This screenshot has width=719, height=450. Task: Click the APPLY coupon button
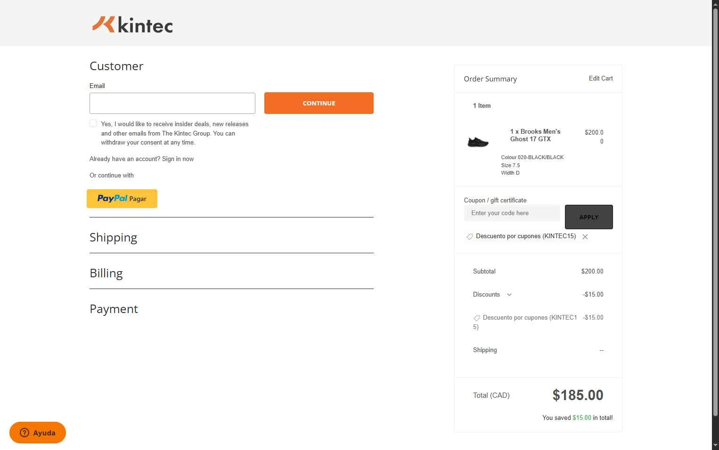589,217
